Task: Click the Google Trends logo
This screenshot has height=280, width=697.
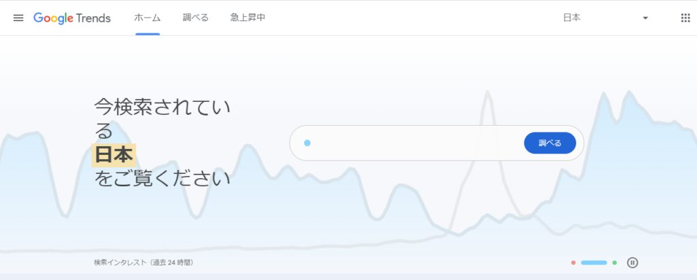Action: coord(72,18)
